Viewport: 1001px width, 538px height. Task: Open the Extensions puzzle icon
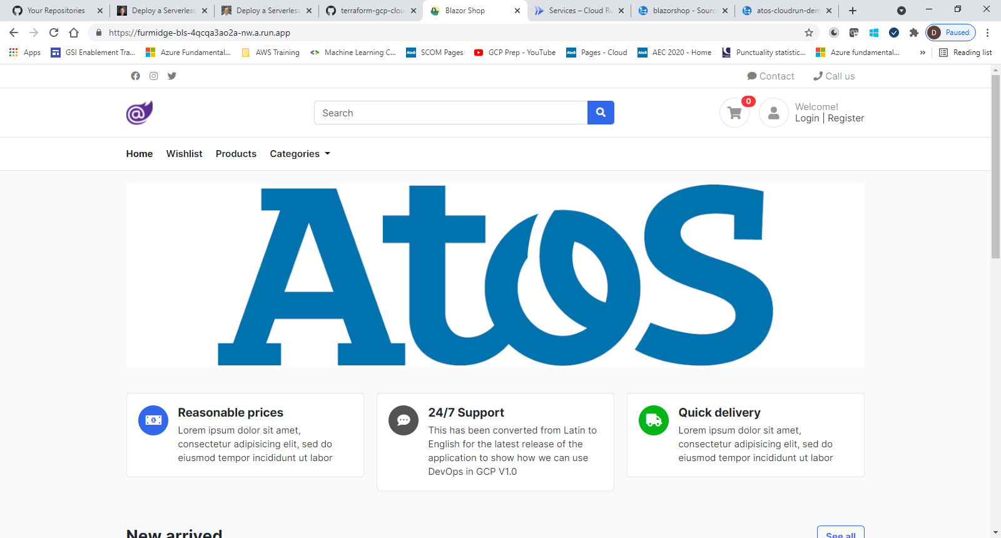point(914,33)
